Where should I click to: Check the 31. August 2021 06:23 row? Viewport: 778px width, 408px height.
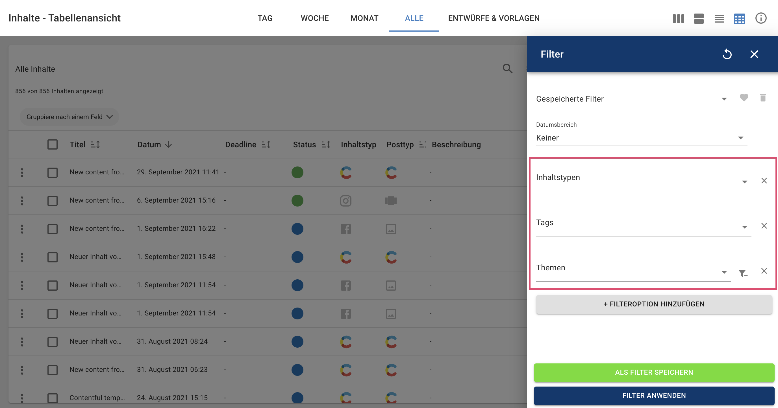click(x=53, y=370)
